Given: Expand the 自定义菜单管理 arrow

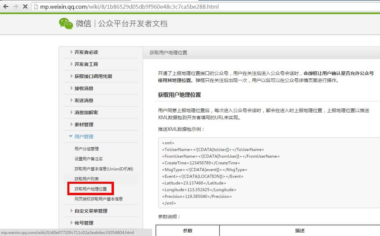Looking at the screenshot, I should click(71, 211).
